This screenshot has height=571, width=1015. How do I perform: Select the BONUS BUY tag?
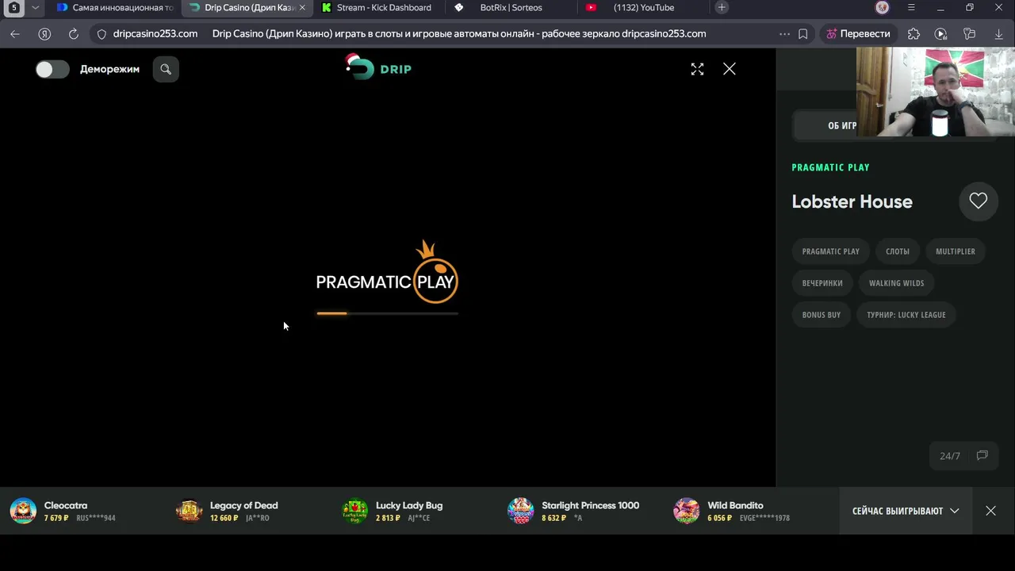pos(821,315)
